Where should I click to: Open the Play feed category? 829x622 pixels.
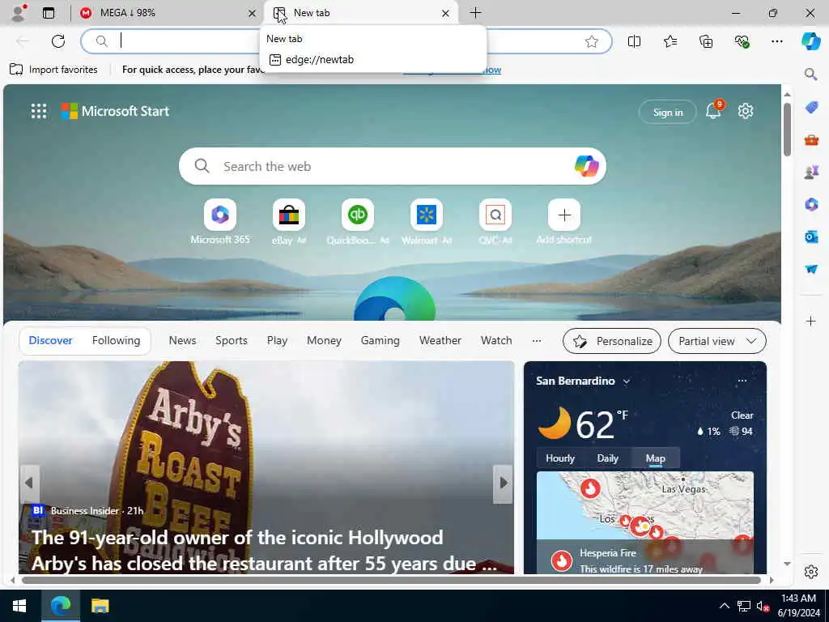pyautogui.click(x=277, y=340)
